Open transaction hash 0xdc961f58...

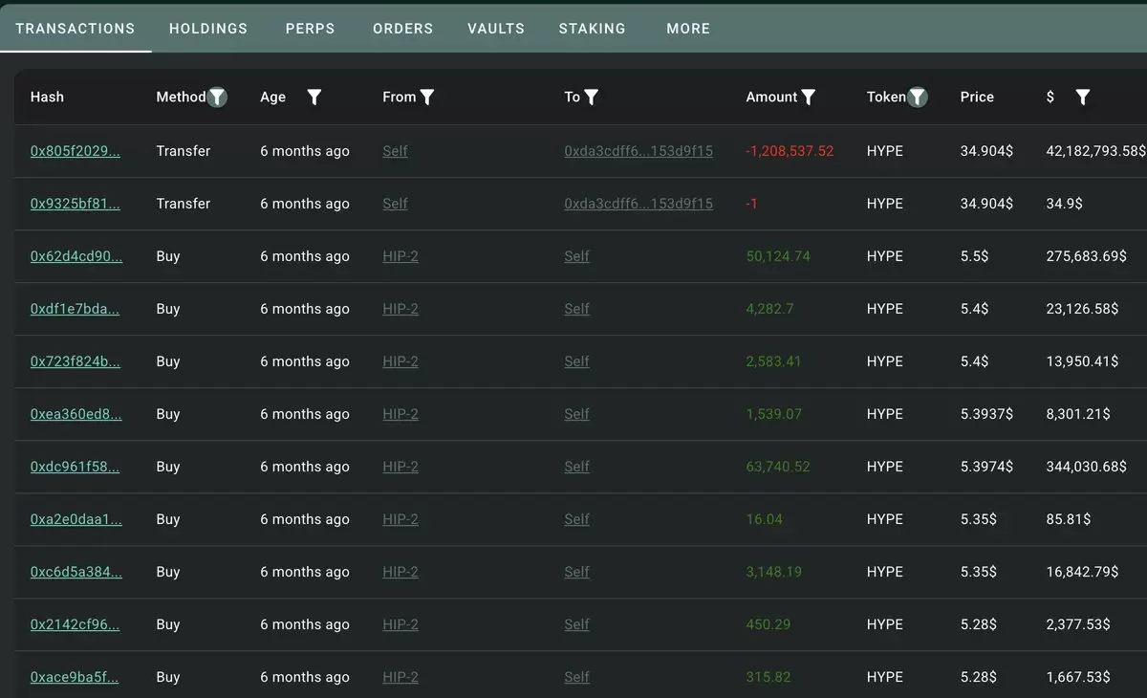(x=76, y=467)
